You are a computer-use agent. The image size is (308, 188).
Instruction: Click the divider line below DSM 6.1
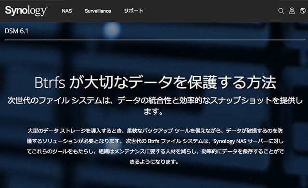(155, 40)
